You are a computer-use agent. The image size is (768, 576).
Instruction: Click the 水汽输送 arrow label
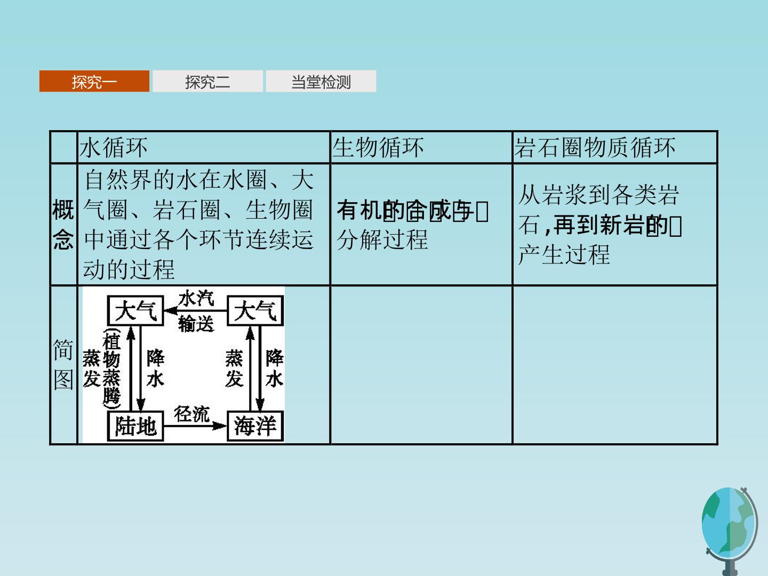pos(196,311)
